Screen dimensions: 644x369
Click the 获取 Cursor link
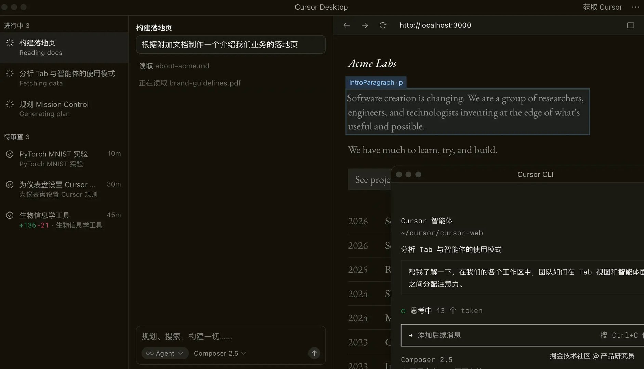[602, 7]
